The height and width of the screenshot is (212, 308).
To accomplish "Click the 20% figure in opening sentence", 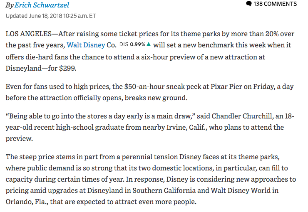I will [272, 34].
